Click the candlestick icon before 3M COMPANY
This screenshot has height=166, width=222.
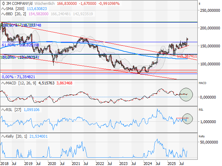[x=3, y=3]
